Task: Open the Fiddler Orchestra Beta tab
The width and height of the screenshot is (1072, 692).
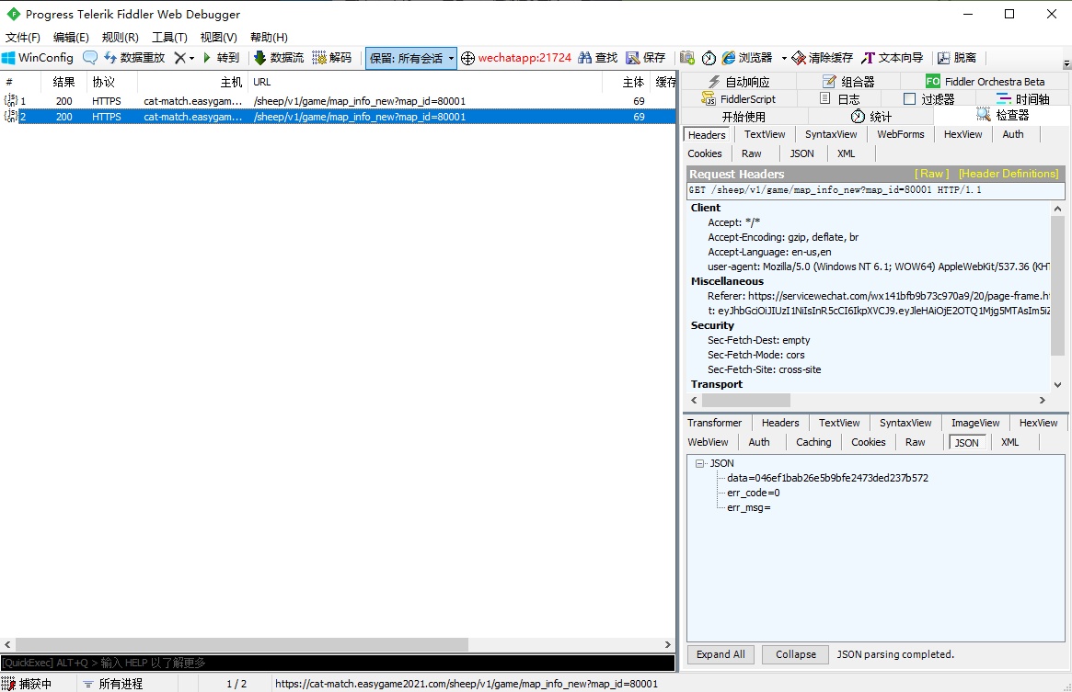Action: click(986, 81)
